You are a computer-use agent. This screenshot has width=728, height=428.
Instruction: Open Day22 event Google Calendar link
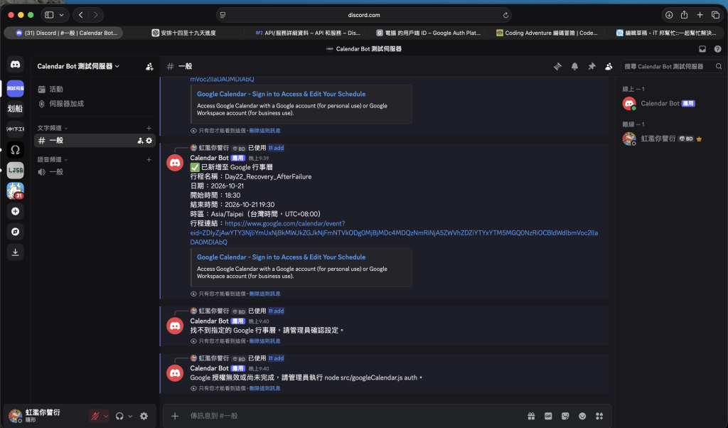coord(394,232)
